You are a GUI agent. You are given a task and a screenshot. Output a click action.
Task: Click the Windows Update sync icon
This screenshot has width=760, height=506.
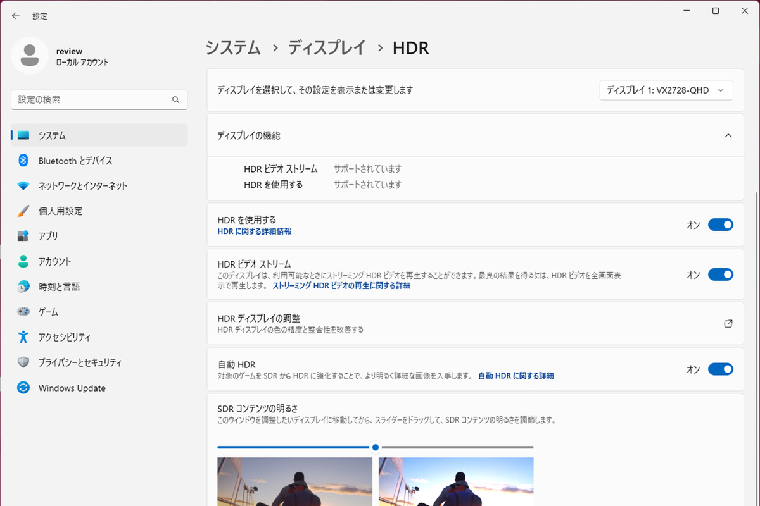[23, 388]
